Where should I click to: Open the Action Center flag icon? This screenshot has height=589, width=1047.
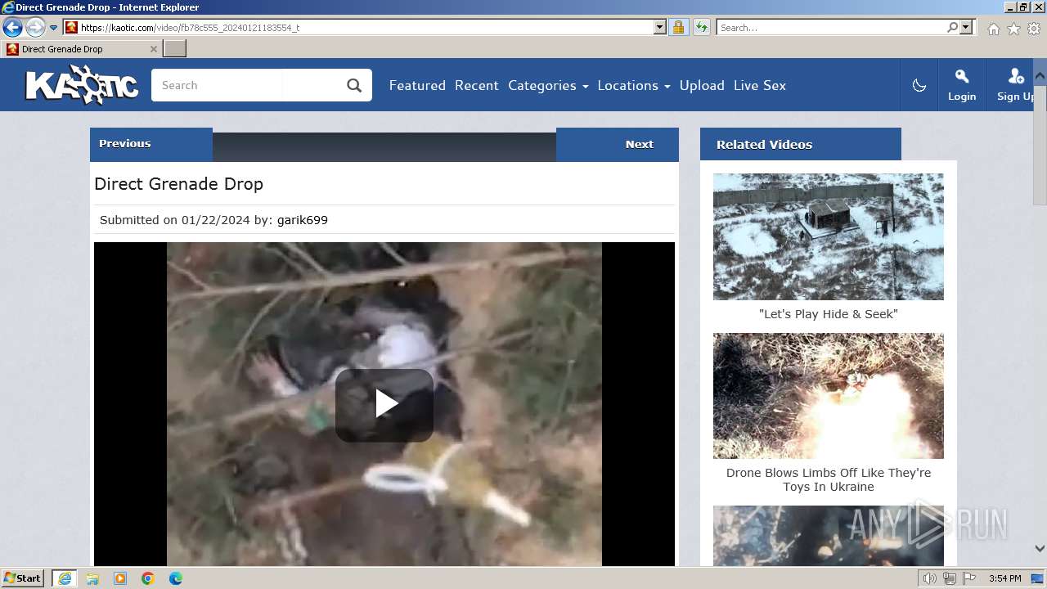(969, 578)
